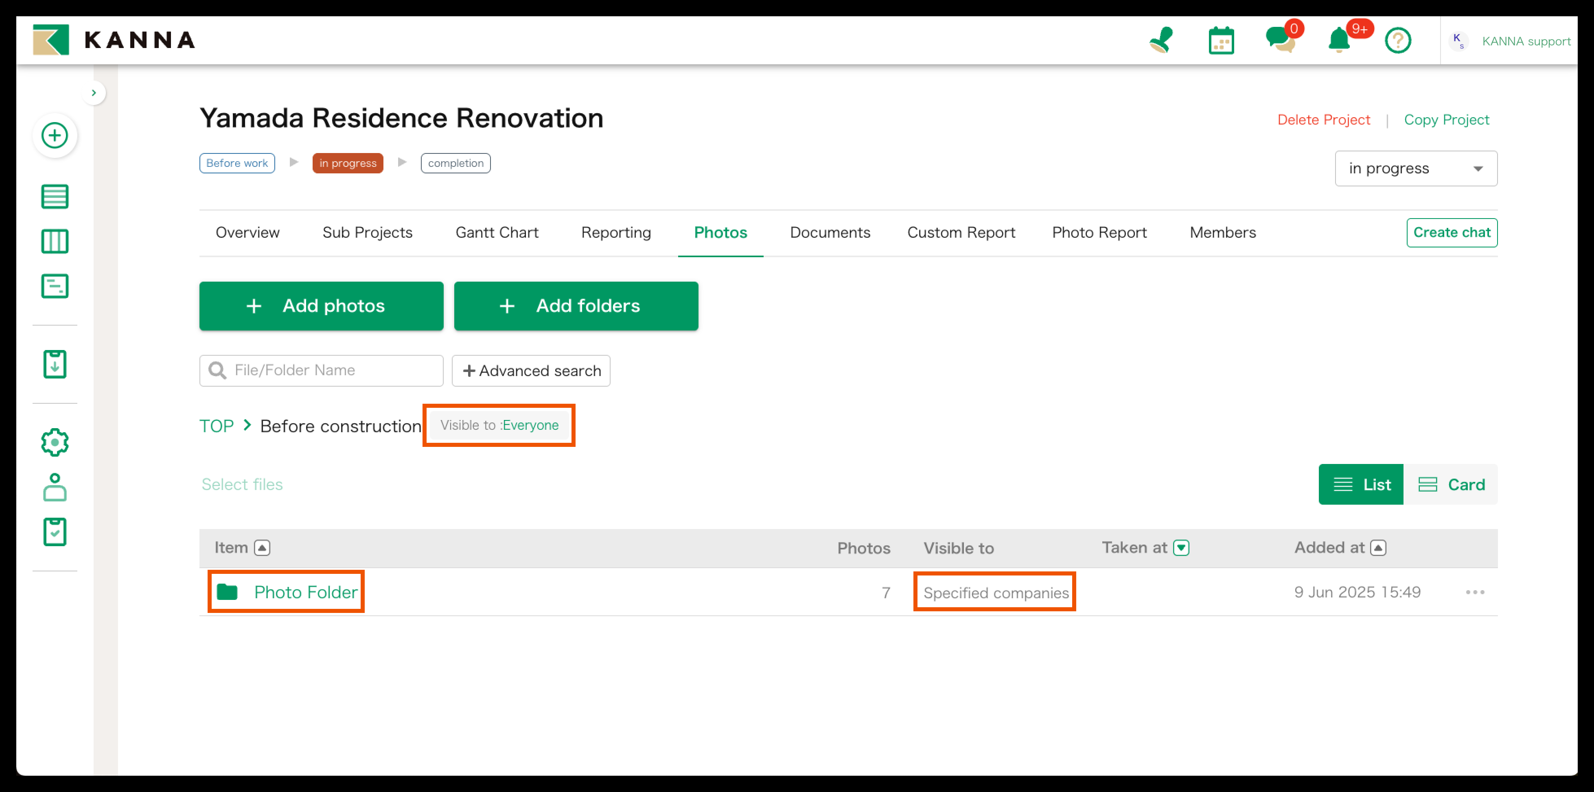Select the completion status tag
Screen dimensions: 1594x792
point(455,163)
